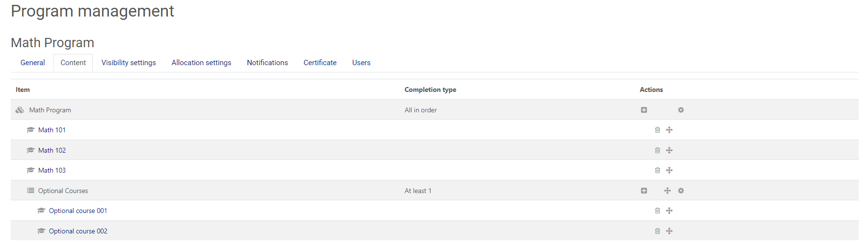Delete Optional course 001 with trash icon

[x=657, y=211]
